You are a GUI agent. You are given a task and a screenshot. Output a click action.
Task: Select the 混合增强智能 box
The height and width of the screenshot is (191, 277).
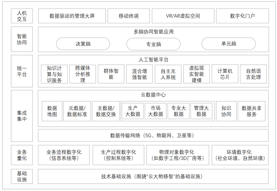point(140,74)
